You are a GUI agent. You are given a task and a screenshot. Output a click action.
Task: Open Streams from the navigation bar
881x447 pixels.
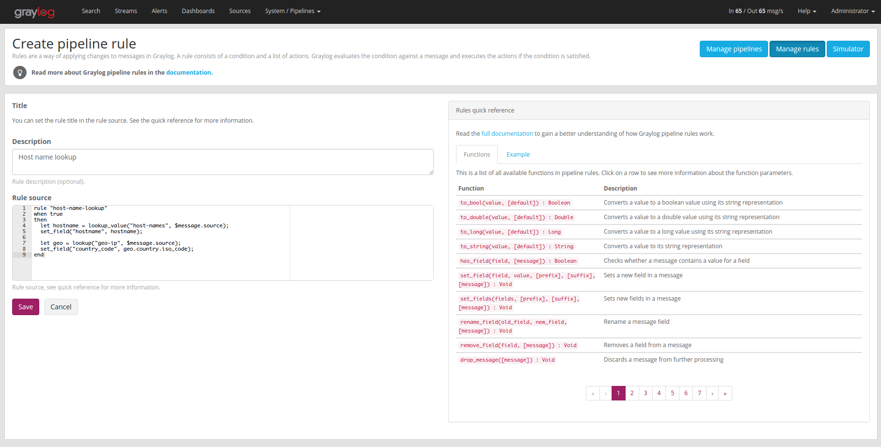(126, 11)
